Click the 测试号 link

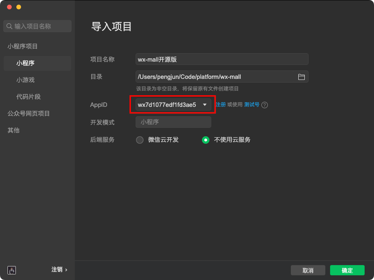(252, 105)
